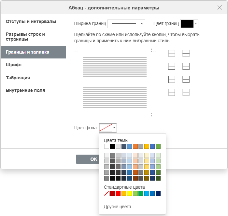Image resolution: width=228 pixels, height=216 pixels.
Task: Pick the darker green in Стандартные цвета
Action: pos(141,193)
